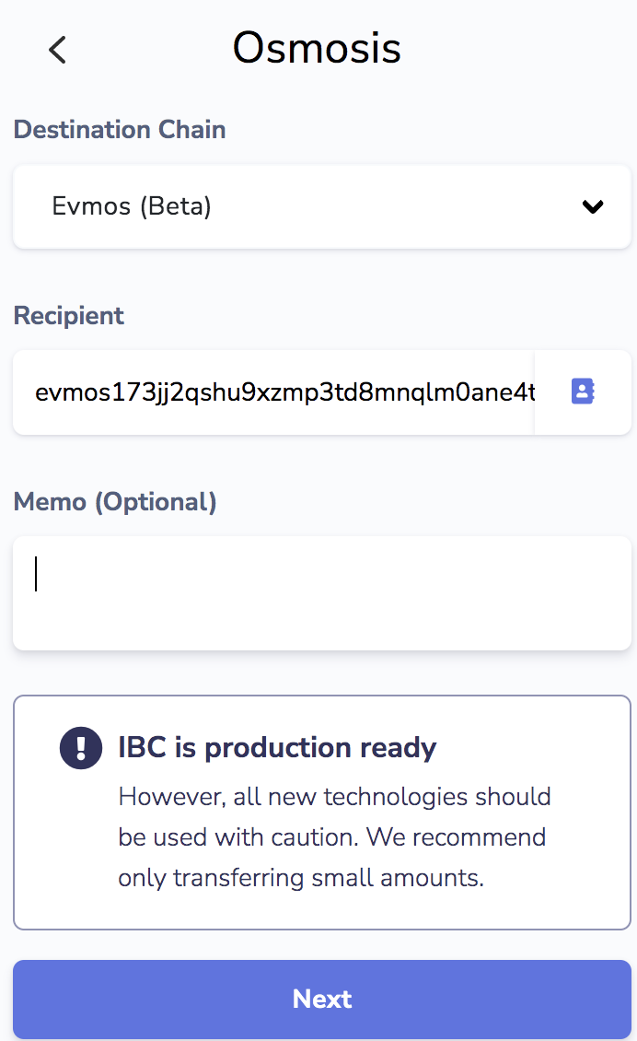
Task: Click the blinking text cursor in Memo
Action: pos(36,574)
